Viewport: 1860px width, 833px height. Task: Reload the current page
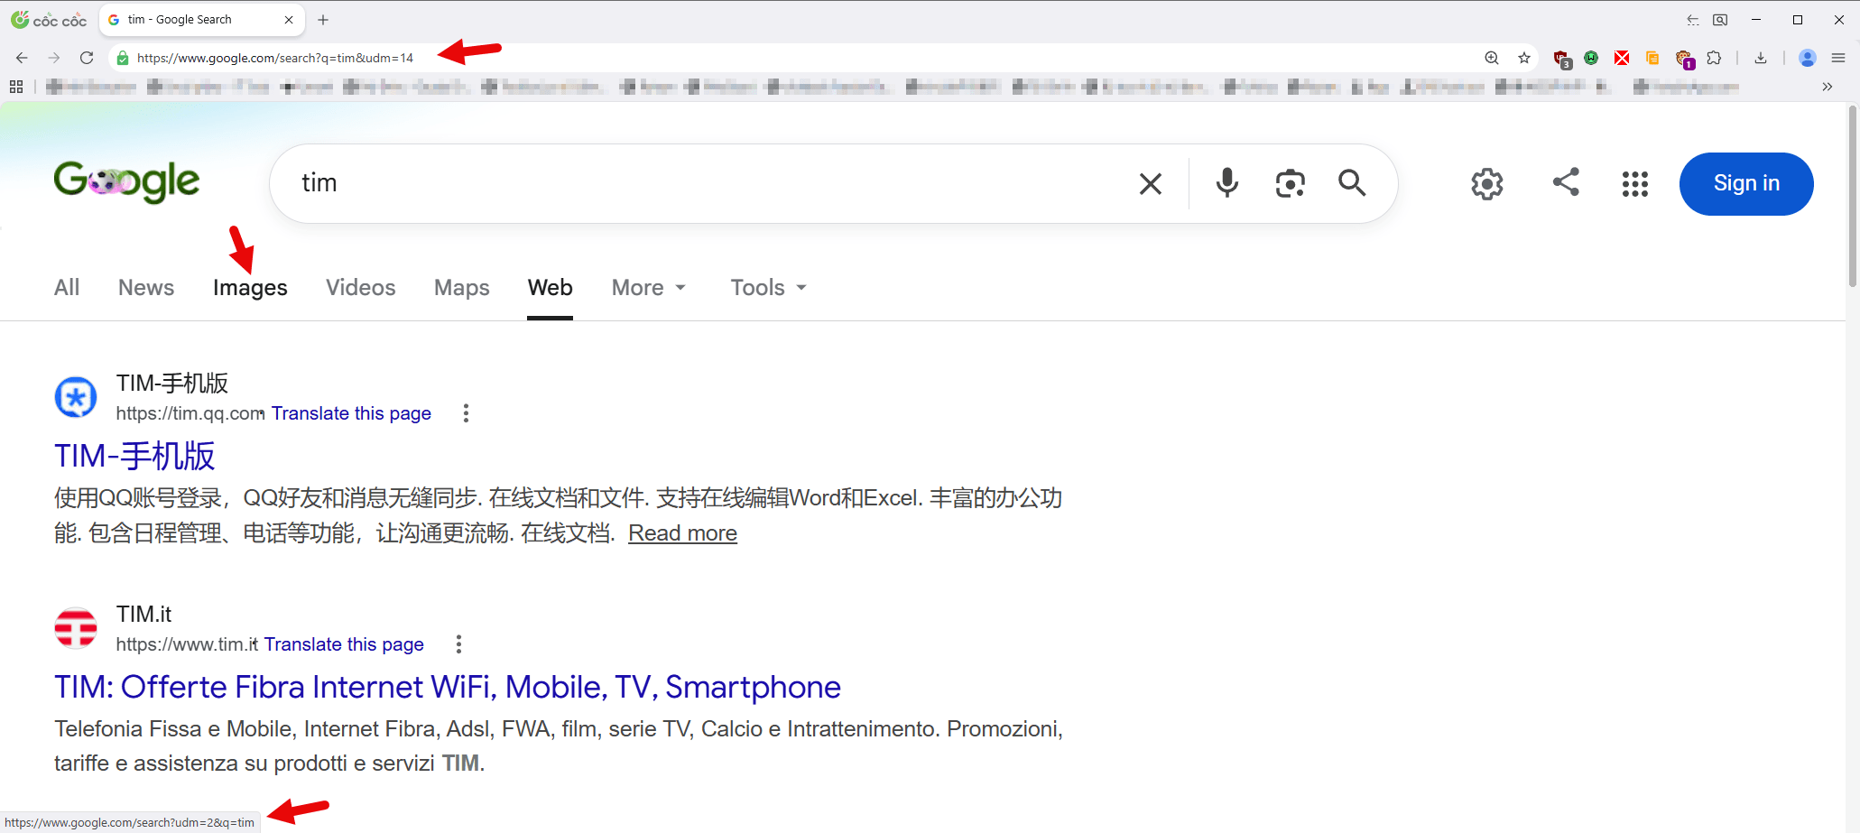[x=87, y=58]
